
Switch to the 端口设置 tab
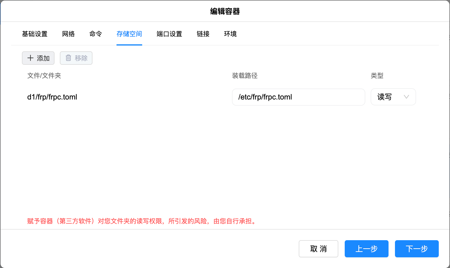tap(169, 34)
